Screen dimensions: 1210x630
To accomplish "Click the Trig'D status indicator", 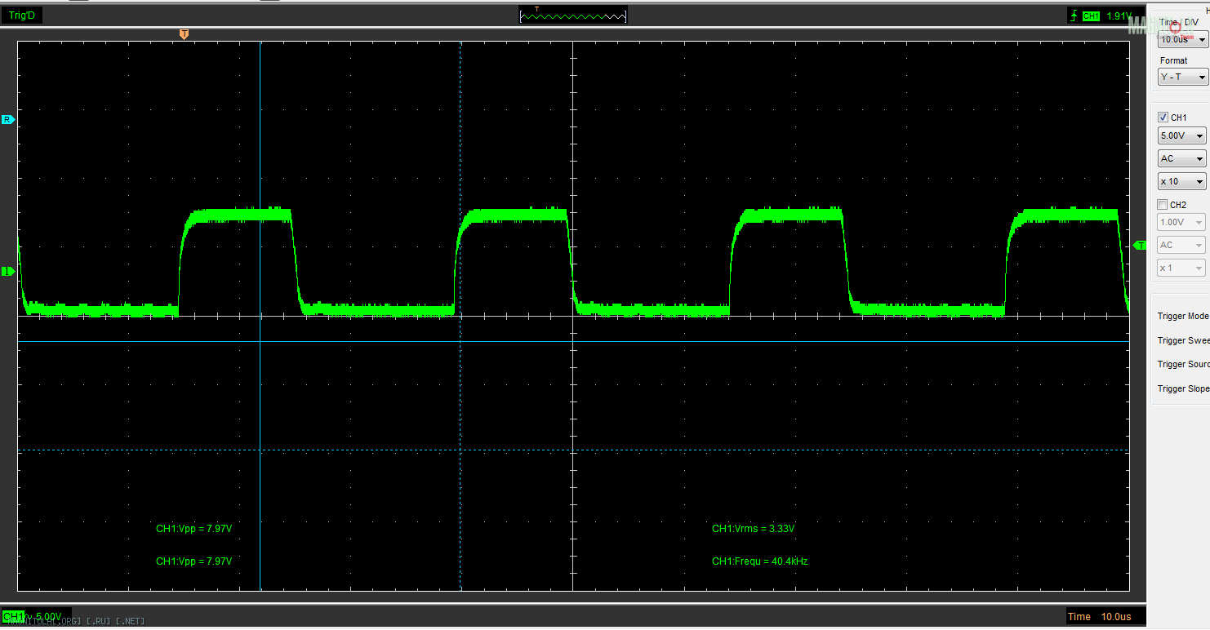I will pos(22,16).
